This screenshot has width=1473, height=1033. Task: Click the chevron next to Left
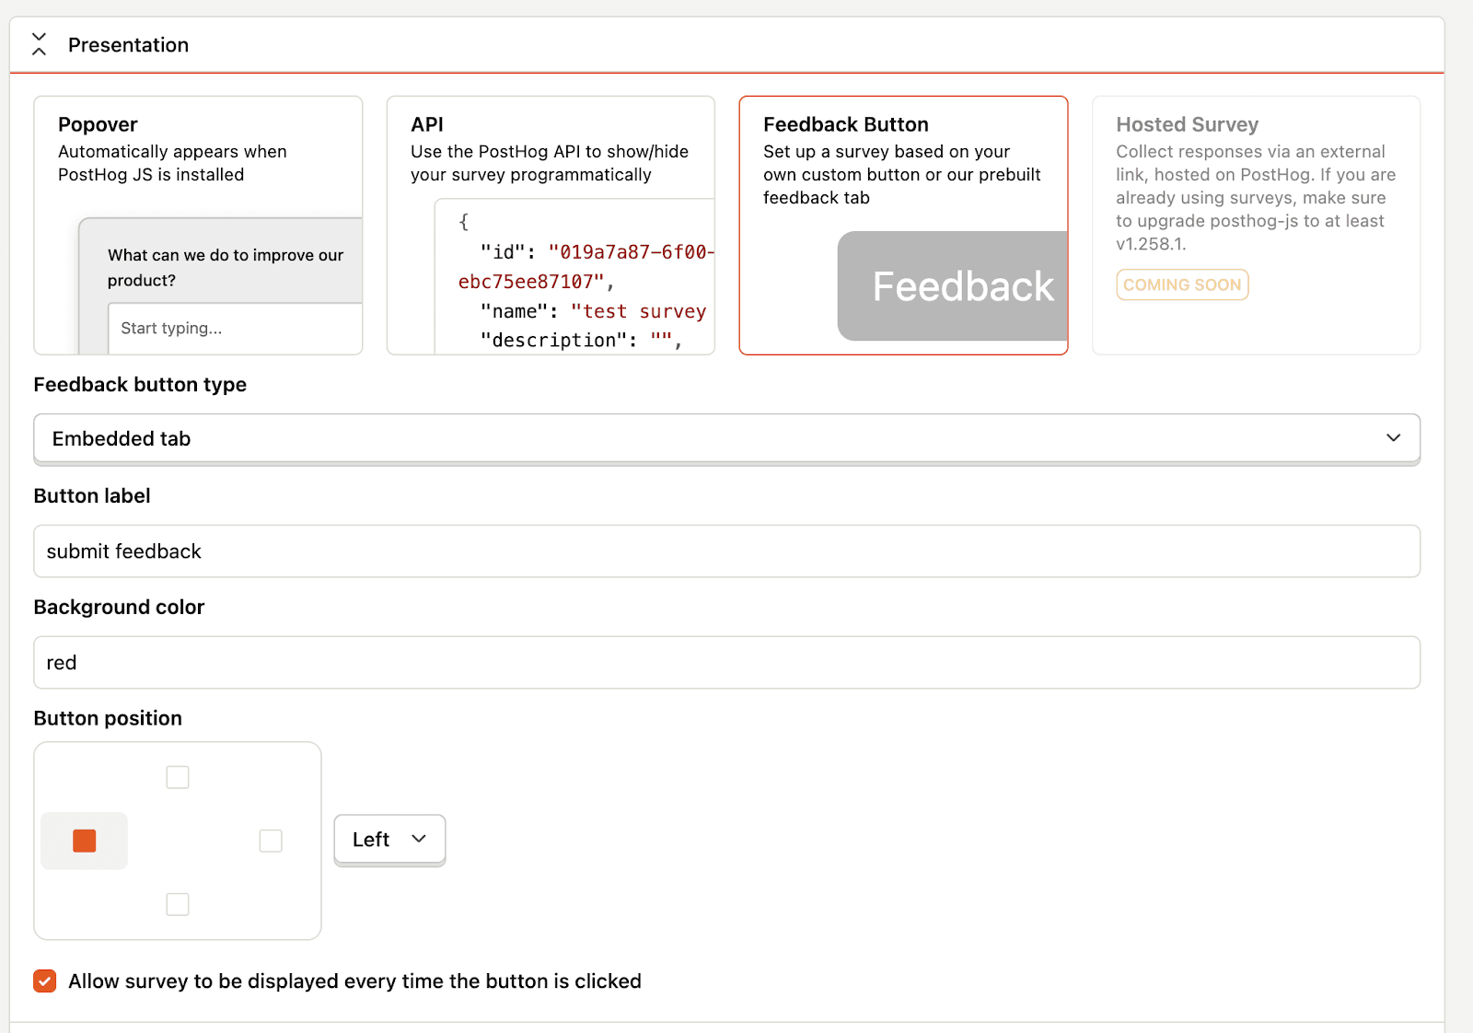(x=419, y=839)
